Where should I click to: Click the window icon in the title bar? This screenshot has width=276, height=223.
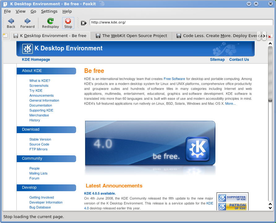(x=5, y=4)
